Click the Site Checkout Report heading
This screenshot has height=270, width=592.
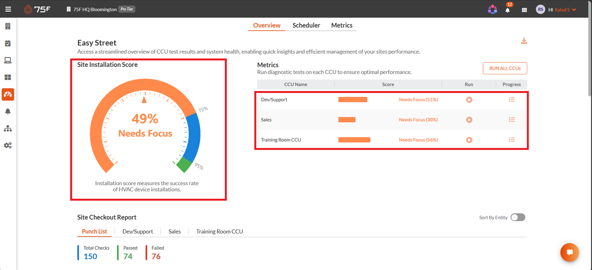tap(107, 217)
